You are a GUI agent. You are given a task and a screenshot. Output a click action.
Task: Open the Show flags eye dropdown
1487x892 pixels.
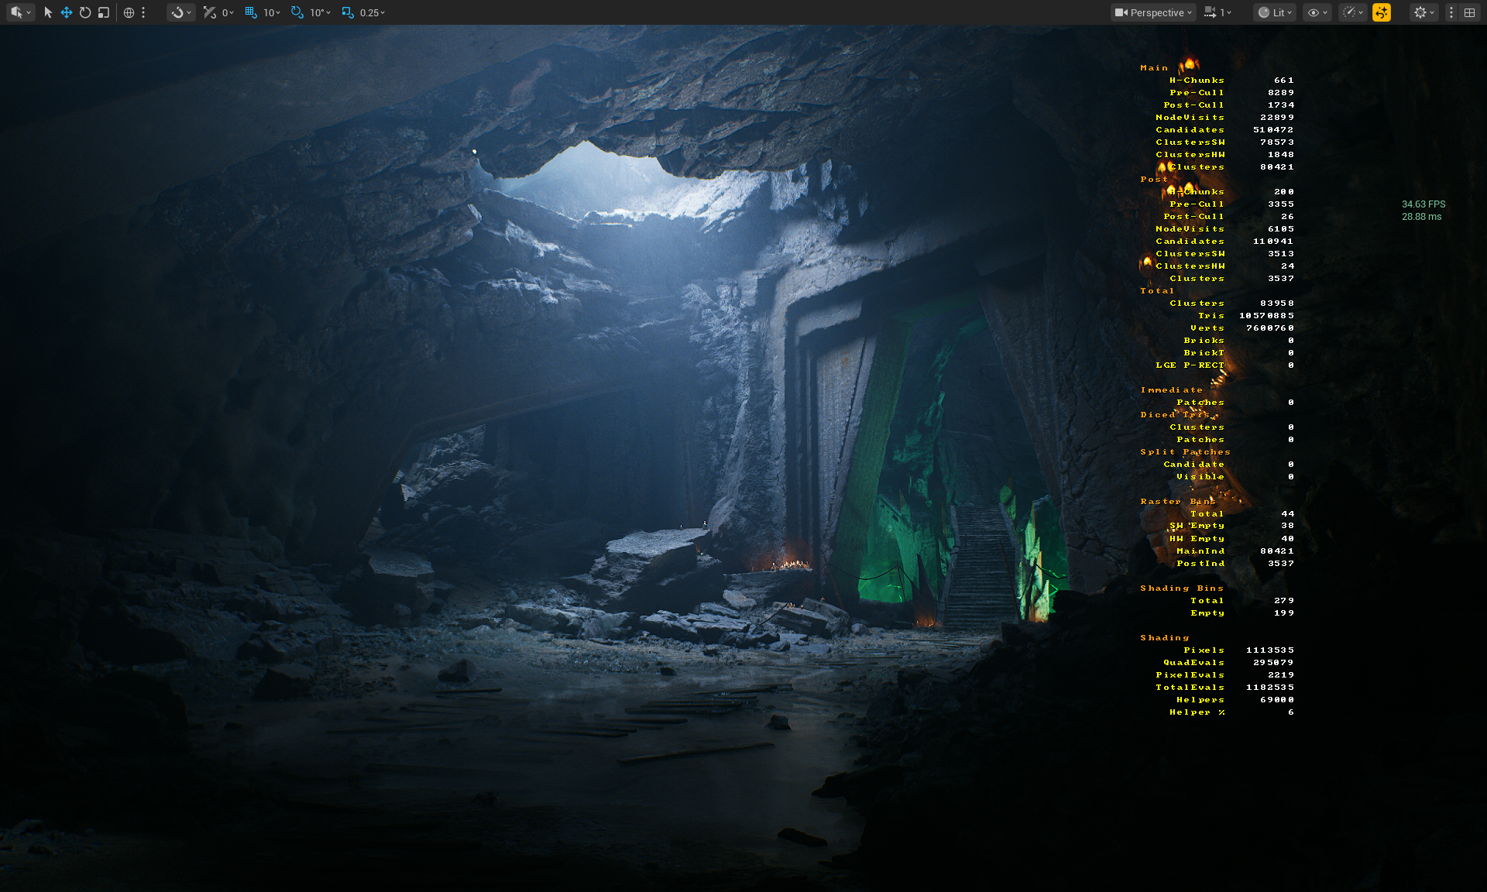click(x=1316, y=12)
